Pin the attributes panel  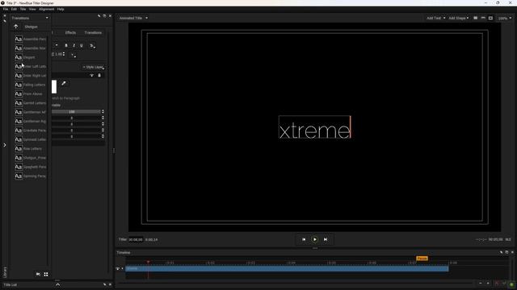tap(99, 16)
